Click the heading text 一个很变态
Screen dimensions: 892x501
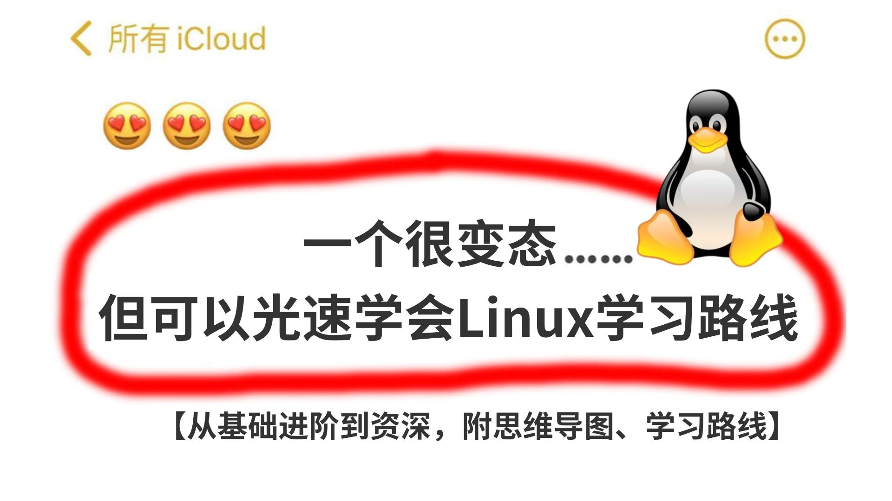tap(430, 244)
